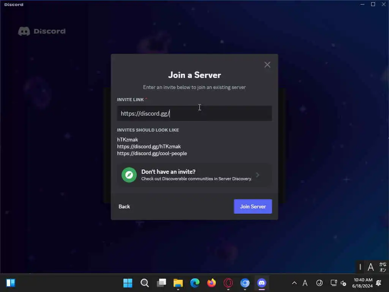Image resolution: width=389 pixels, height=292 pixels.
Task: Click example https://discord.gg/cool-people text
Action: coord(152,154)
